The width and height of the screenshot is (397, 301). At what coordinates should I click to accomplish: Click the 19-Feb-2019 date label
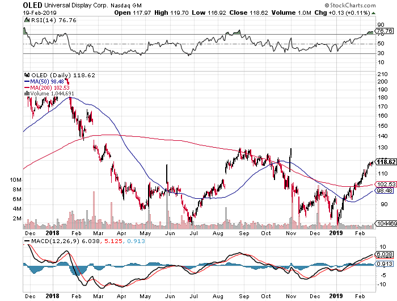[x=40, y=12]
